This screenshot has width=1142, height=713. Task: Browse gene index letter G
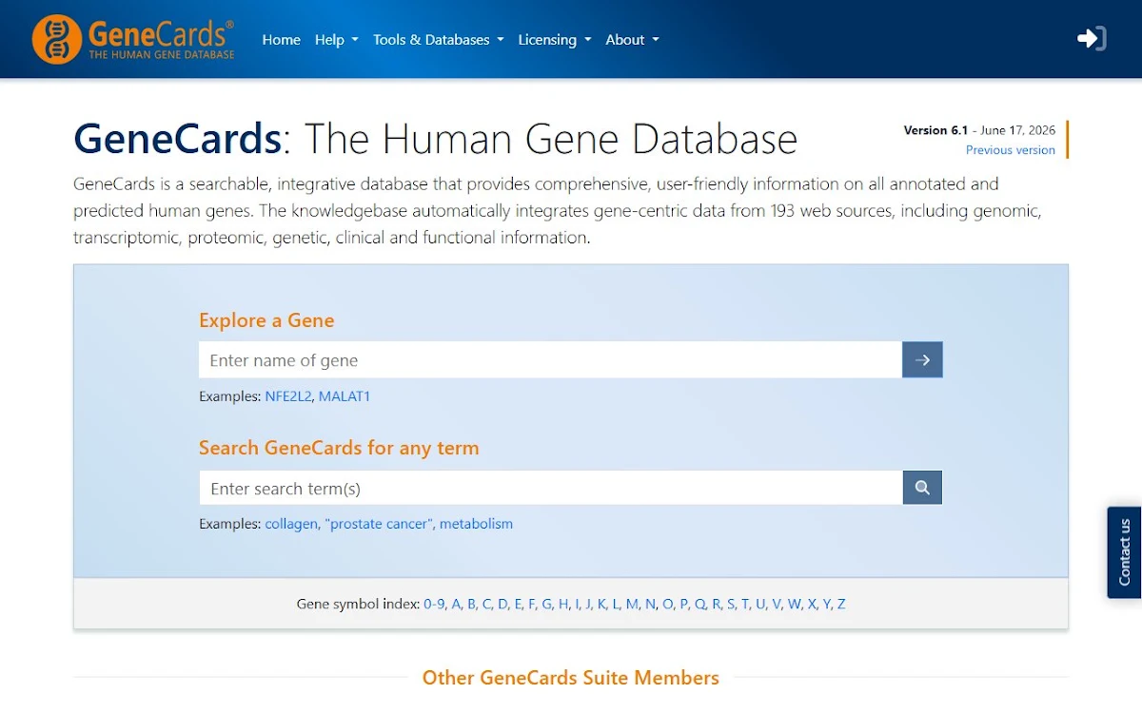point(547,604)
